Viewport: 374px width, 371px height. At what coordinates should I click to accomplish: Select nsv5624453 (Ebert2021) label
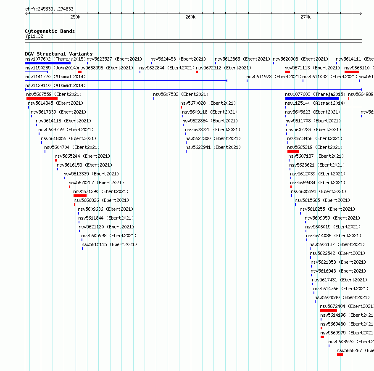[x=178, y=59]
